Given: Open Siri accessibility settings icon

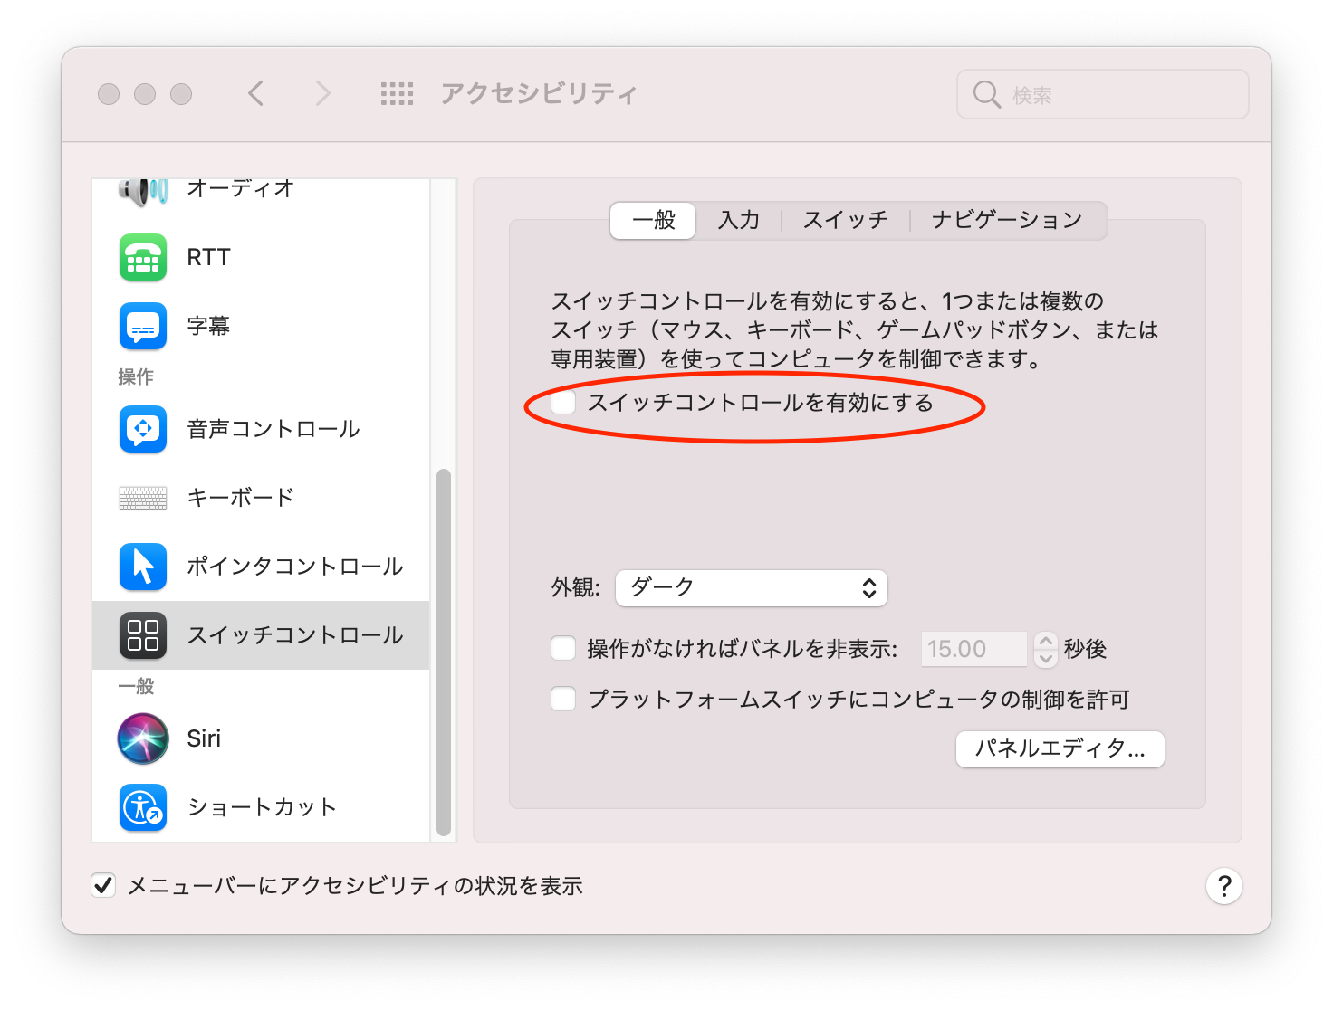Looking at the screenshot, I should click(142, 738).
